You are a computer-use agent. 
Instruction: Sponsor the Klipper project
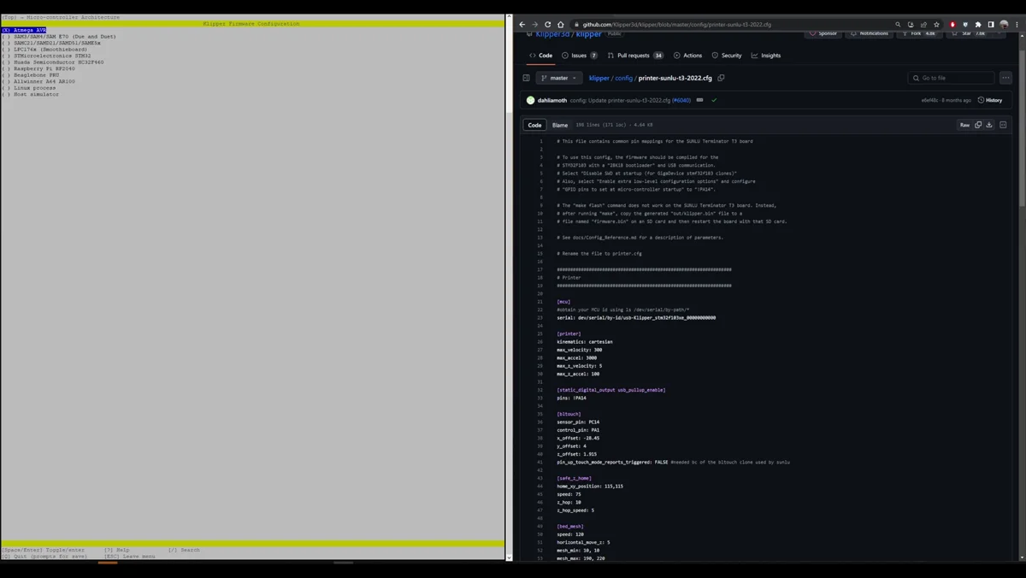[823, 33]
